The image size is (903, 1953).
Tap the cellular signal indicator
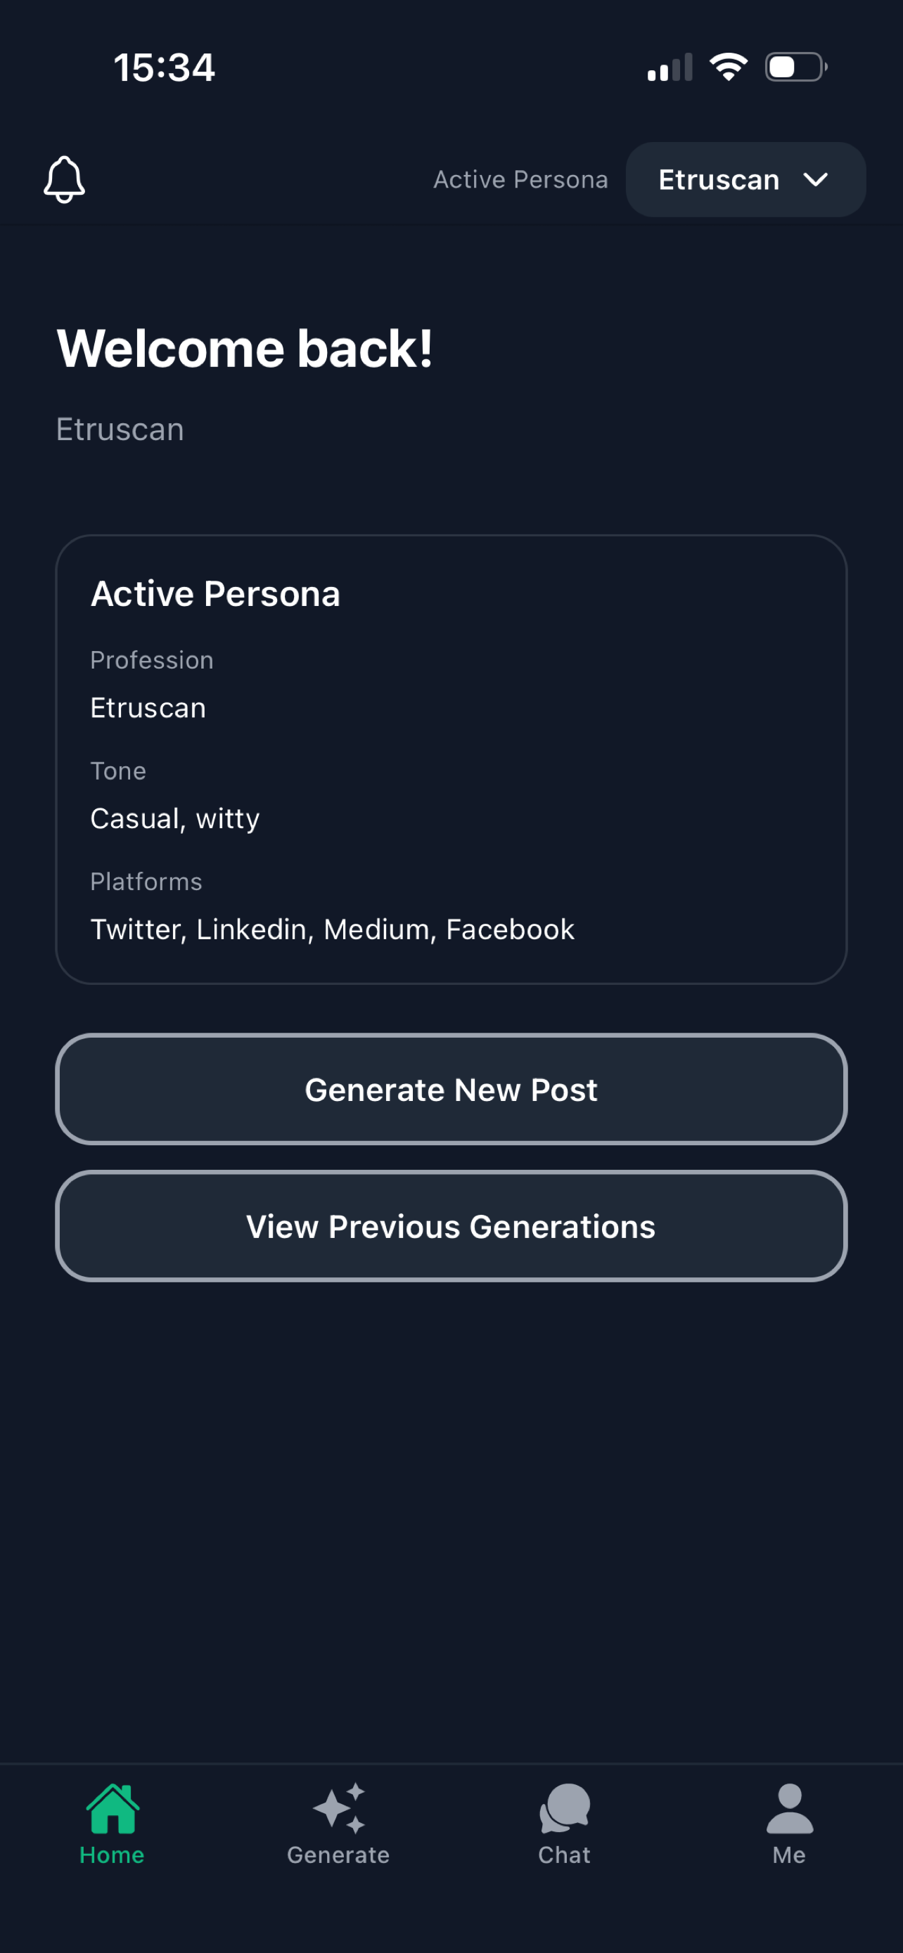click(670, 67)
